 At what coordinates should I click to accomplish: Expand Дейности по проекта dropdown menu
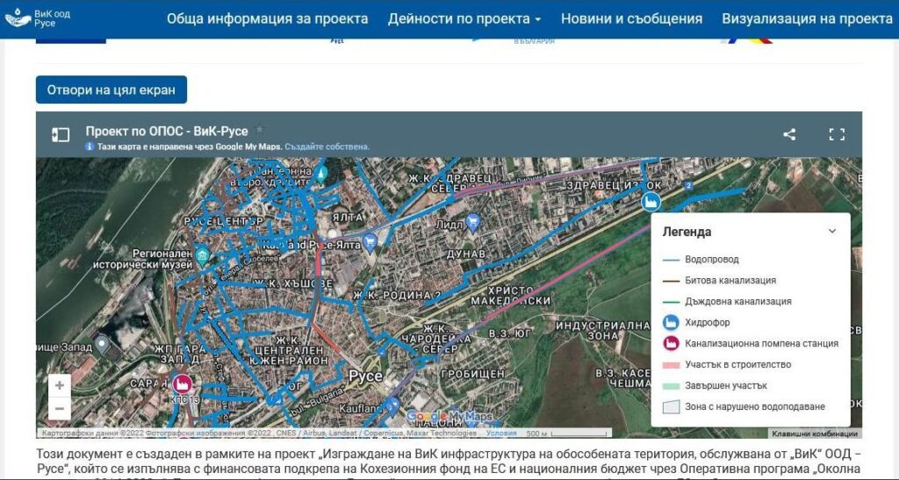[464, 19]
